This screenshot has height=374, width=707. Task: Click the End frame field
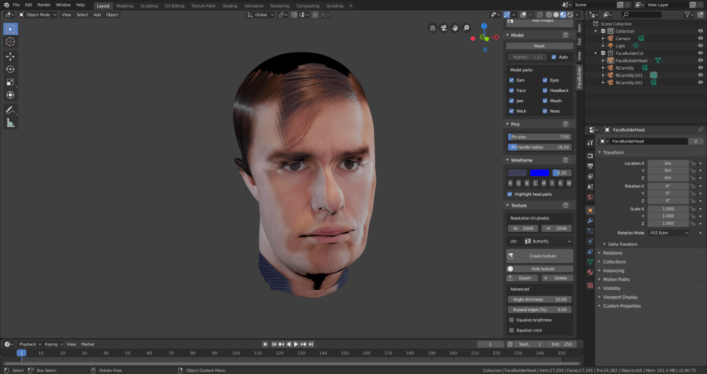pyautogui.click(x=561, y=344)
